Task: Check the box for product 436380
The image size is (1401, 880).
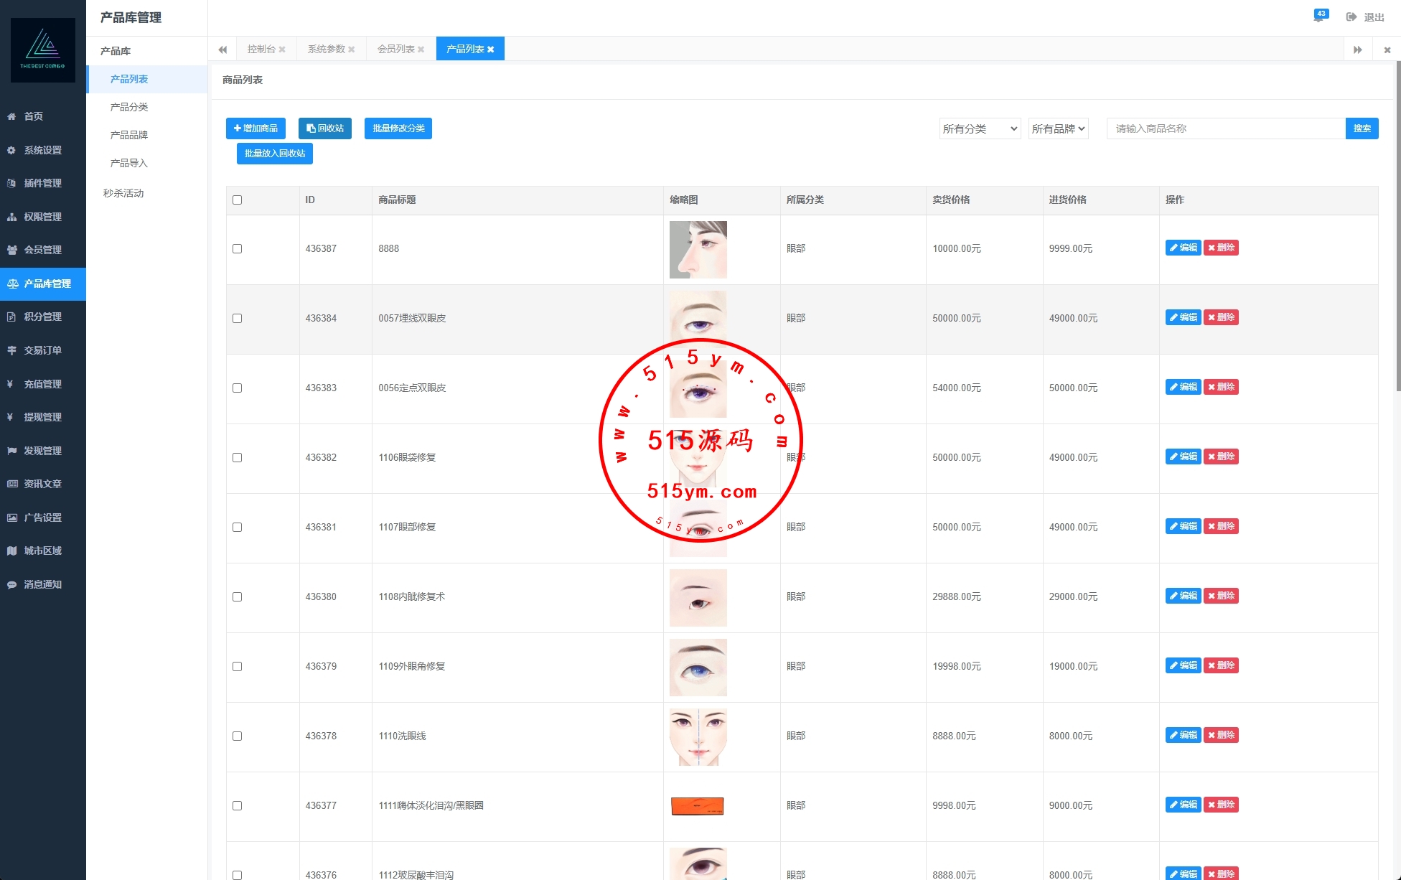Action: (x=238, y=597)
